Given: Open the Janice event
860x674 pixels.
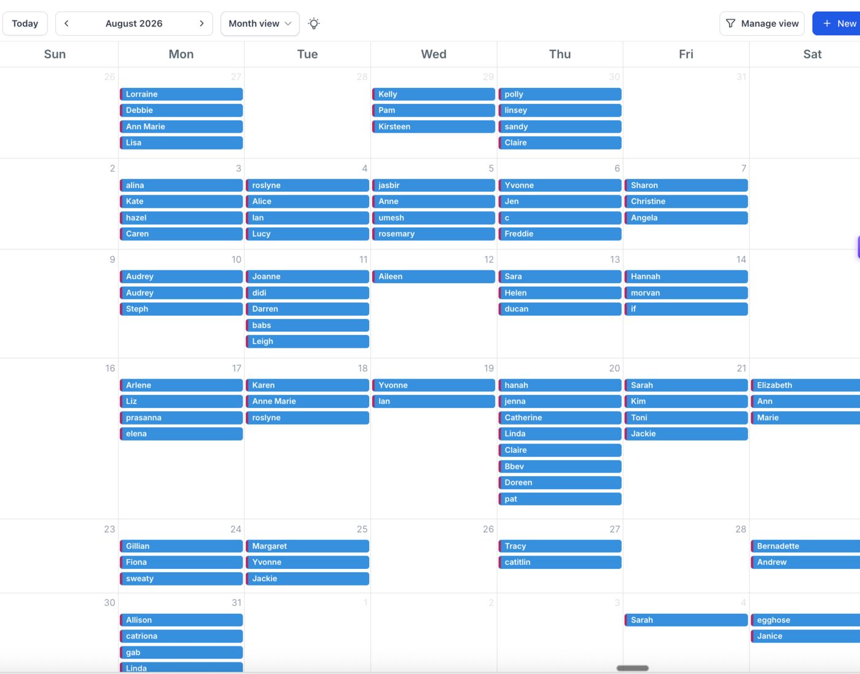Looking at the screenshot, I should click(x=805, y=636).
